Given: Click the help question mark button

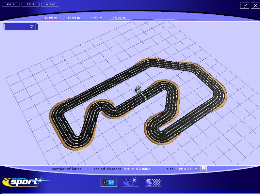Looking at the screenshot, I should pyautogui.click(x=244, y=6).
